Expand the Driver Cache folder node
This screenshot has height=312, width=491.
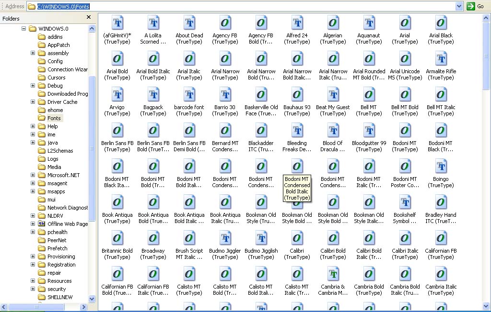click(x=33, y=101)
